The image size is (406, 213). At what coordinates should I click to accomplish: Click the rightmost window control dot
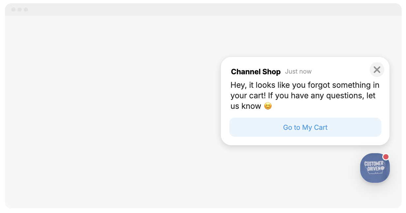click(x=26, y=10)
